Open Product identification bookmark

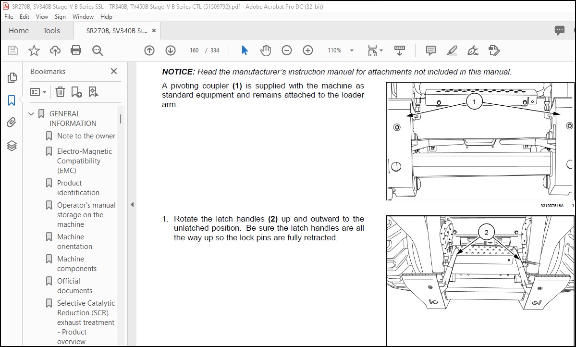pyautogui.click(x=78, y=188)
